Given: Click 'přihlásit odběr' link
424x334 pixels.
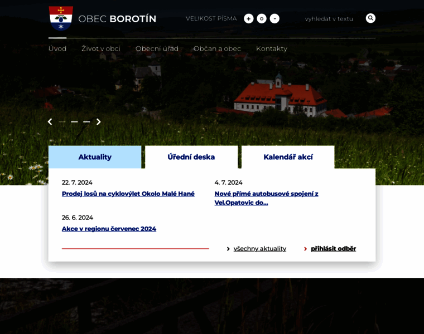Looking at the screenshot, I should coord(334,248).
